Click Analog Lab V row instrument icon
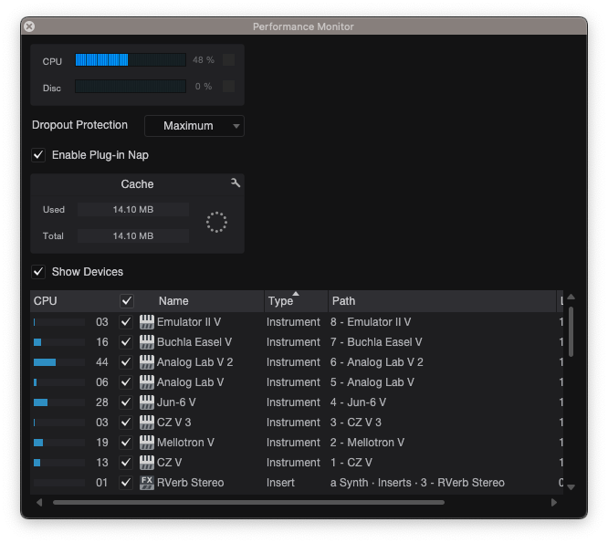 [x=147, y=382]
